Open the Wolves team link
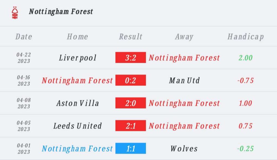This screenshot has height=160, width=277. tap(184, 149)
